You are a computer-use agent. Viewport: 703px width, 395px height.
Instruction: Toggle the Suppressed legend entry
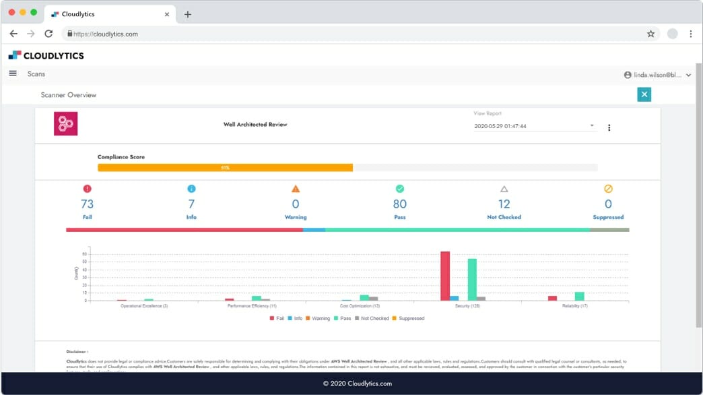(x=409, y=318)
